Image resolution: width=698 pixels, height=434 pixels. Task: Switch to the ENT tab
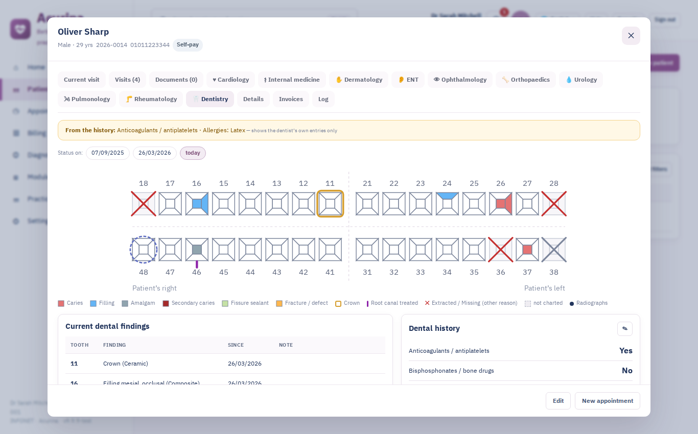[408, 80]
